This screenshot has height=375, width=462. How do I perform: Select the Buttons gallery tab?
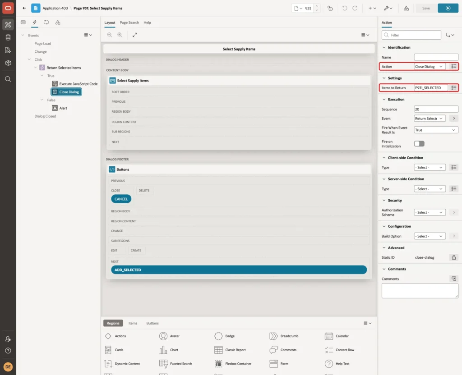point(152,323)
